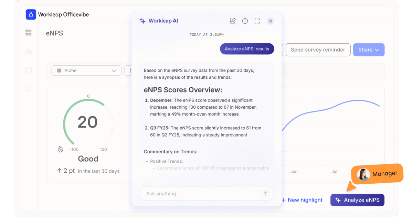Click the Jun axis label on chart

point(294,171)
